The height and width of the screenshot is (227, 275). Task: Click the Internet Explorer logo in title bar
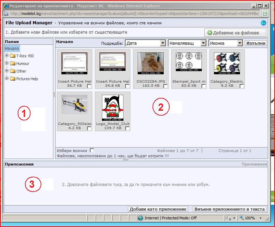[6, 6]
